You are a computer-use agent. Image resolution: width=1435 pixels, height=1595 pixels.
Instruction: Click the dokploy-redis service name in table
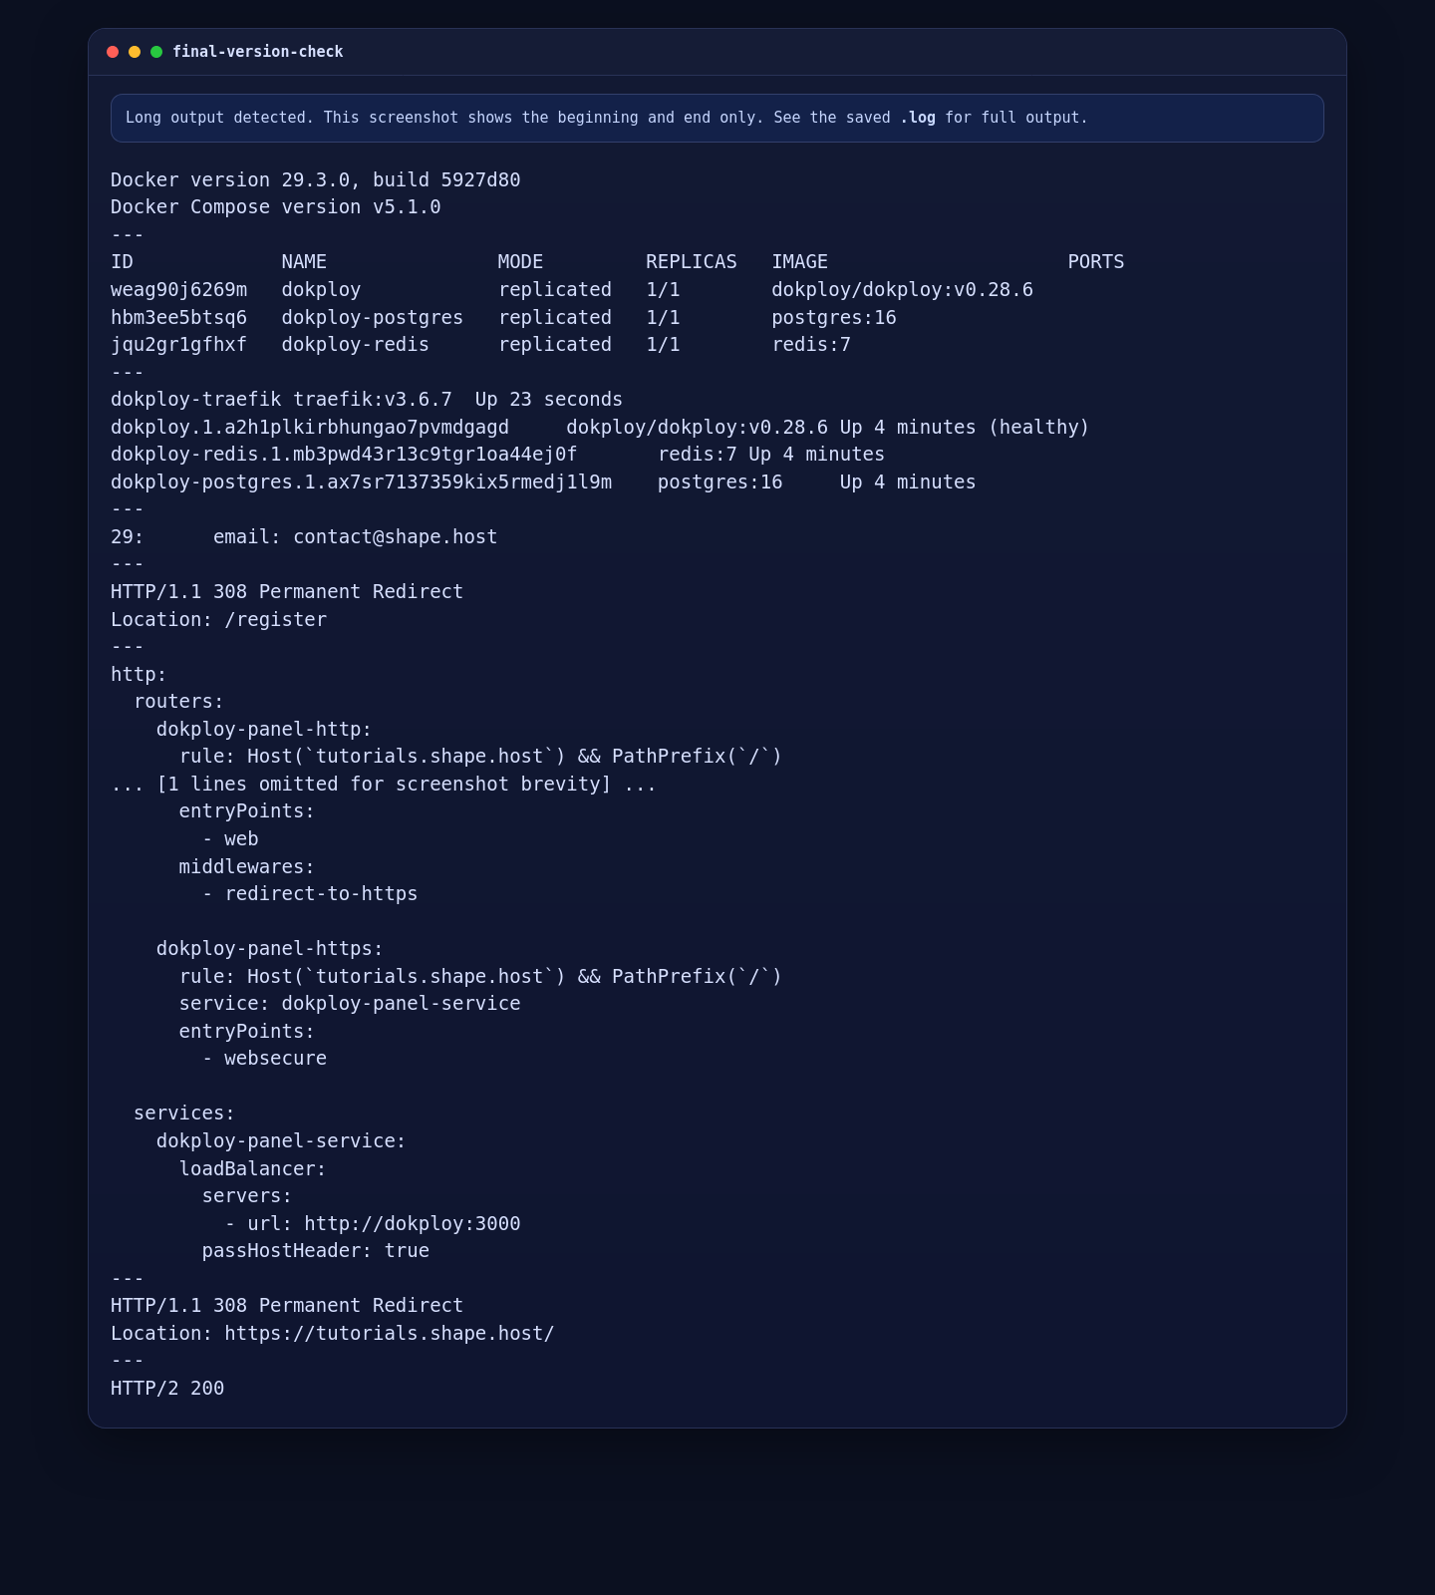pyautogui.click(x=356, y=345)
